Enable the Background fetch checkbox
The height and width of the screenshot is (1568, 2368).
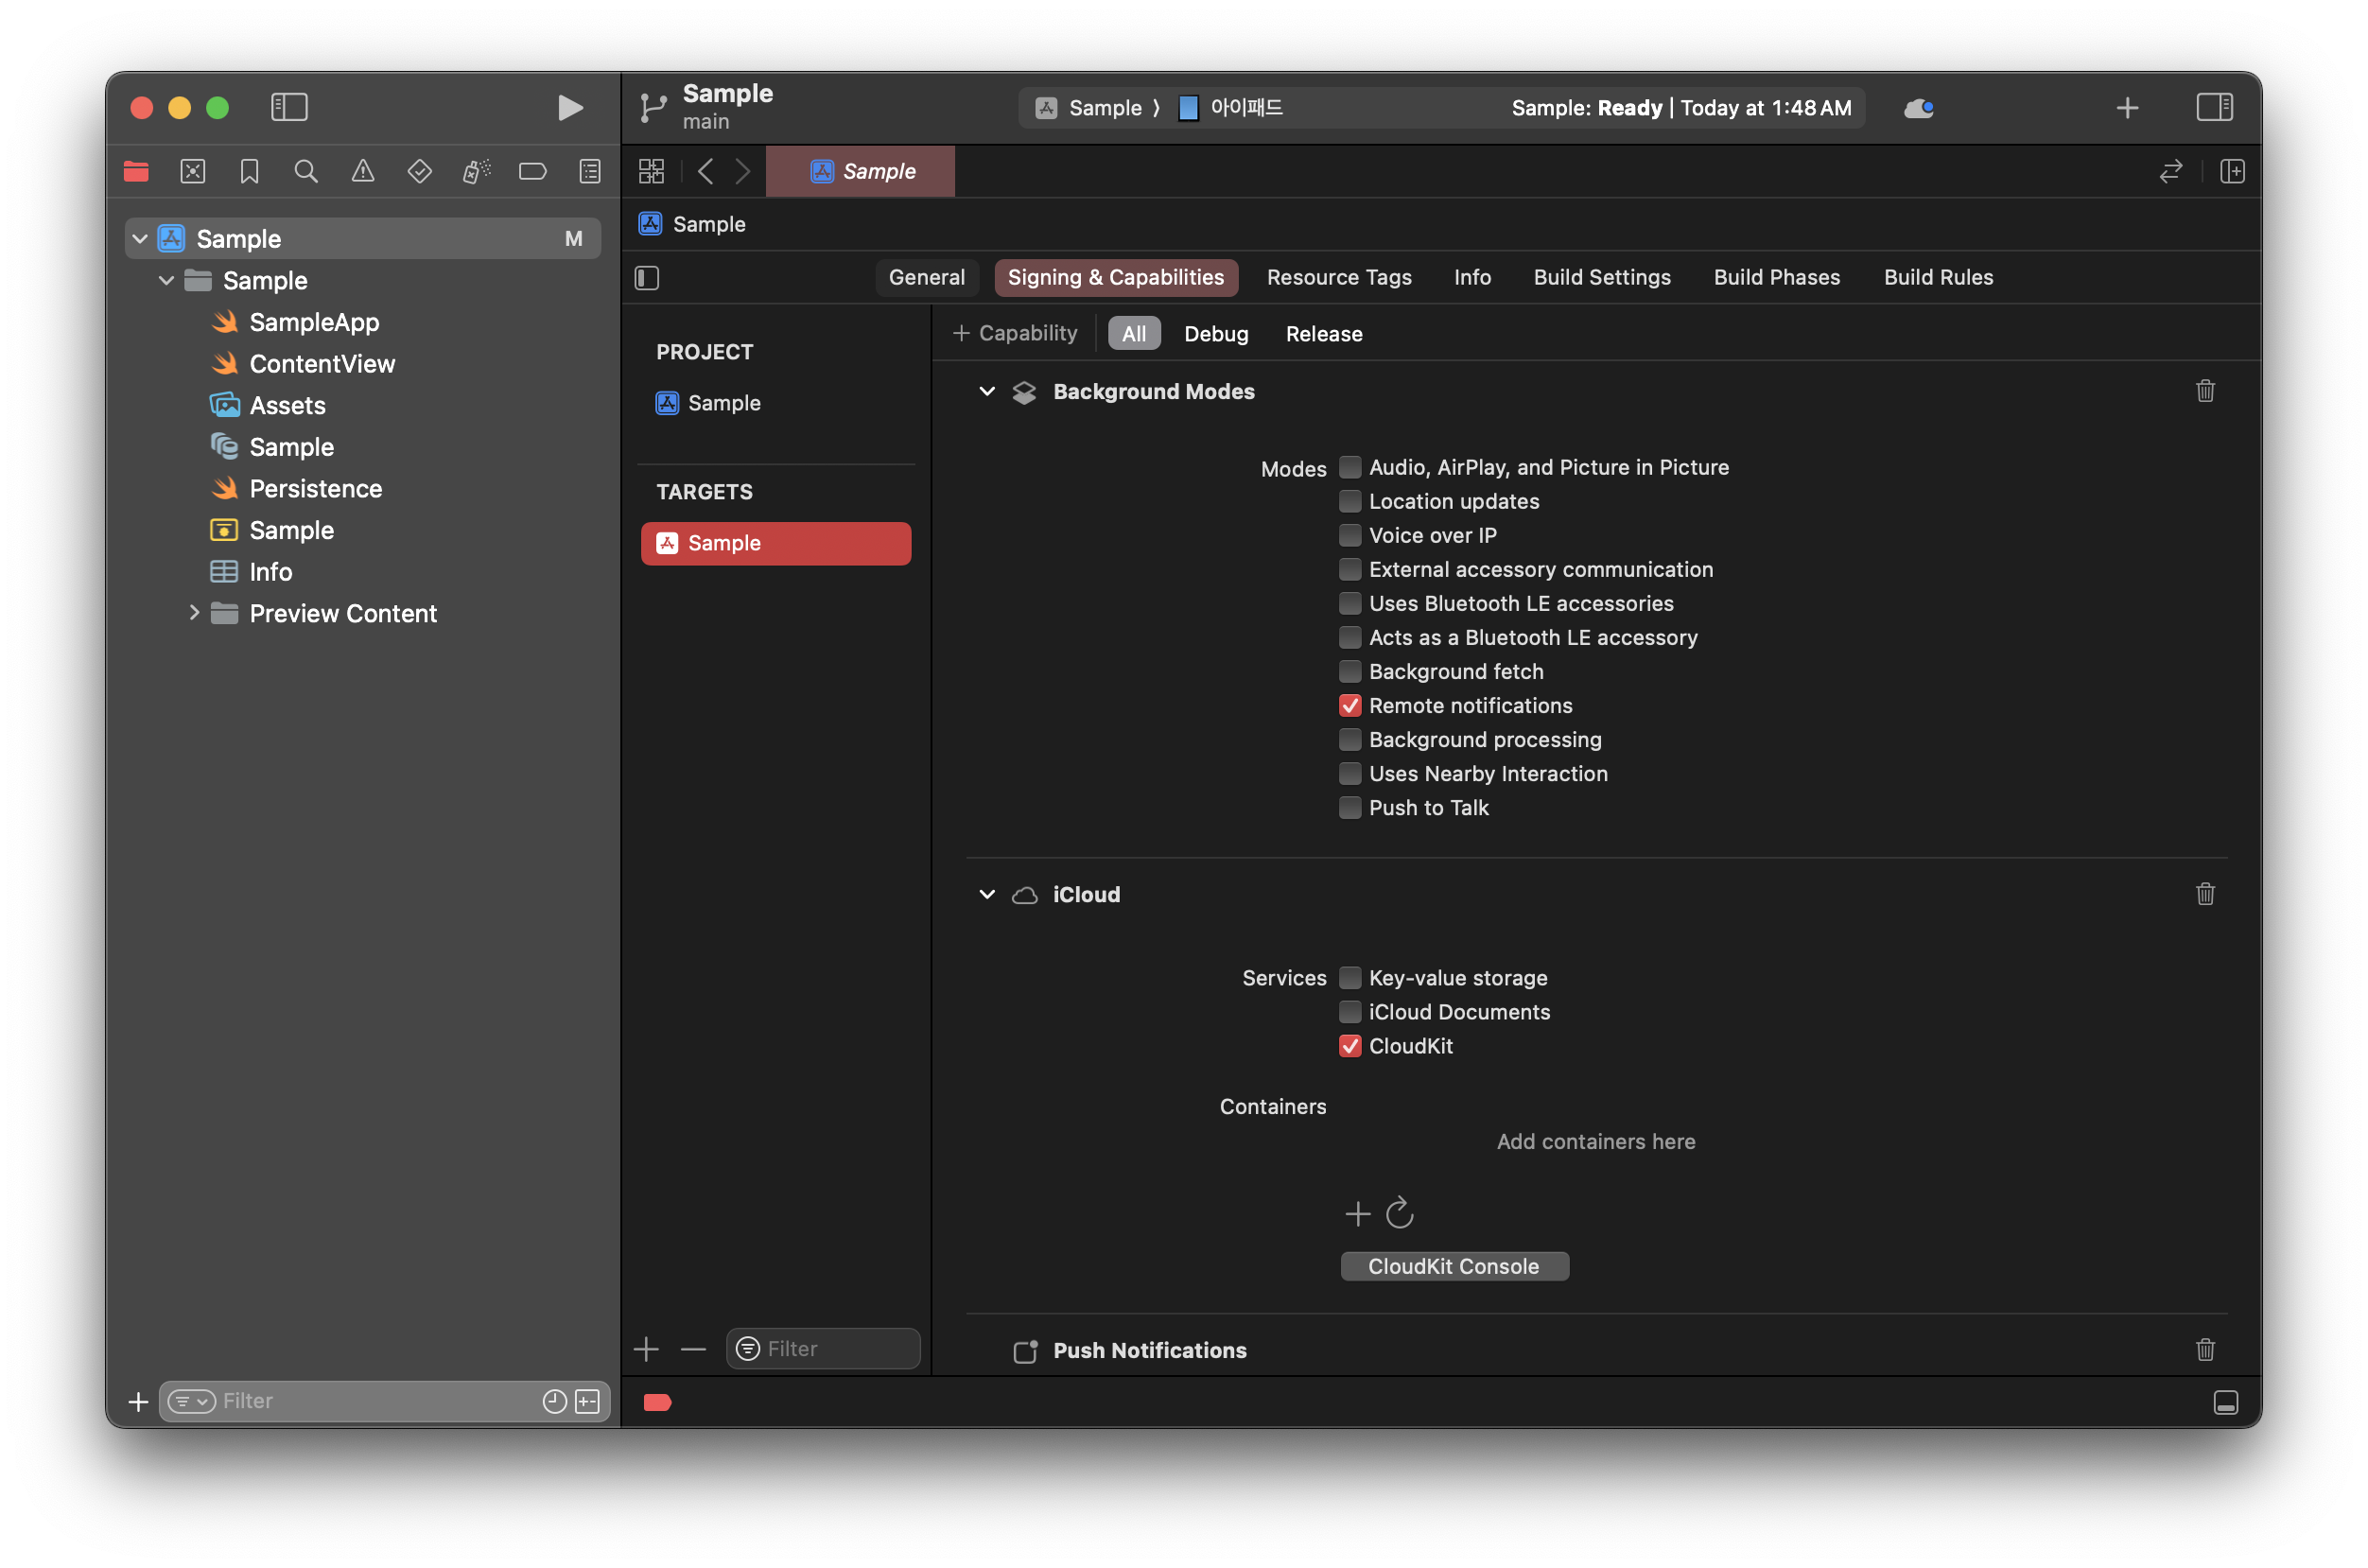1350,671
